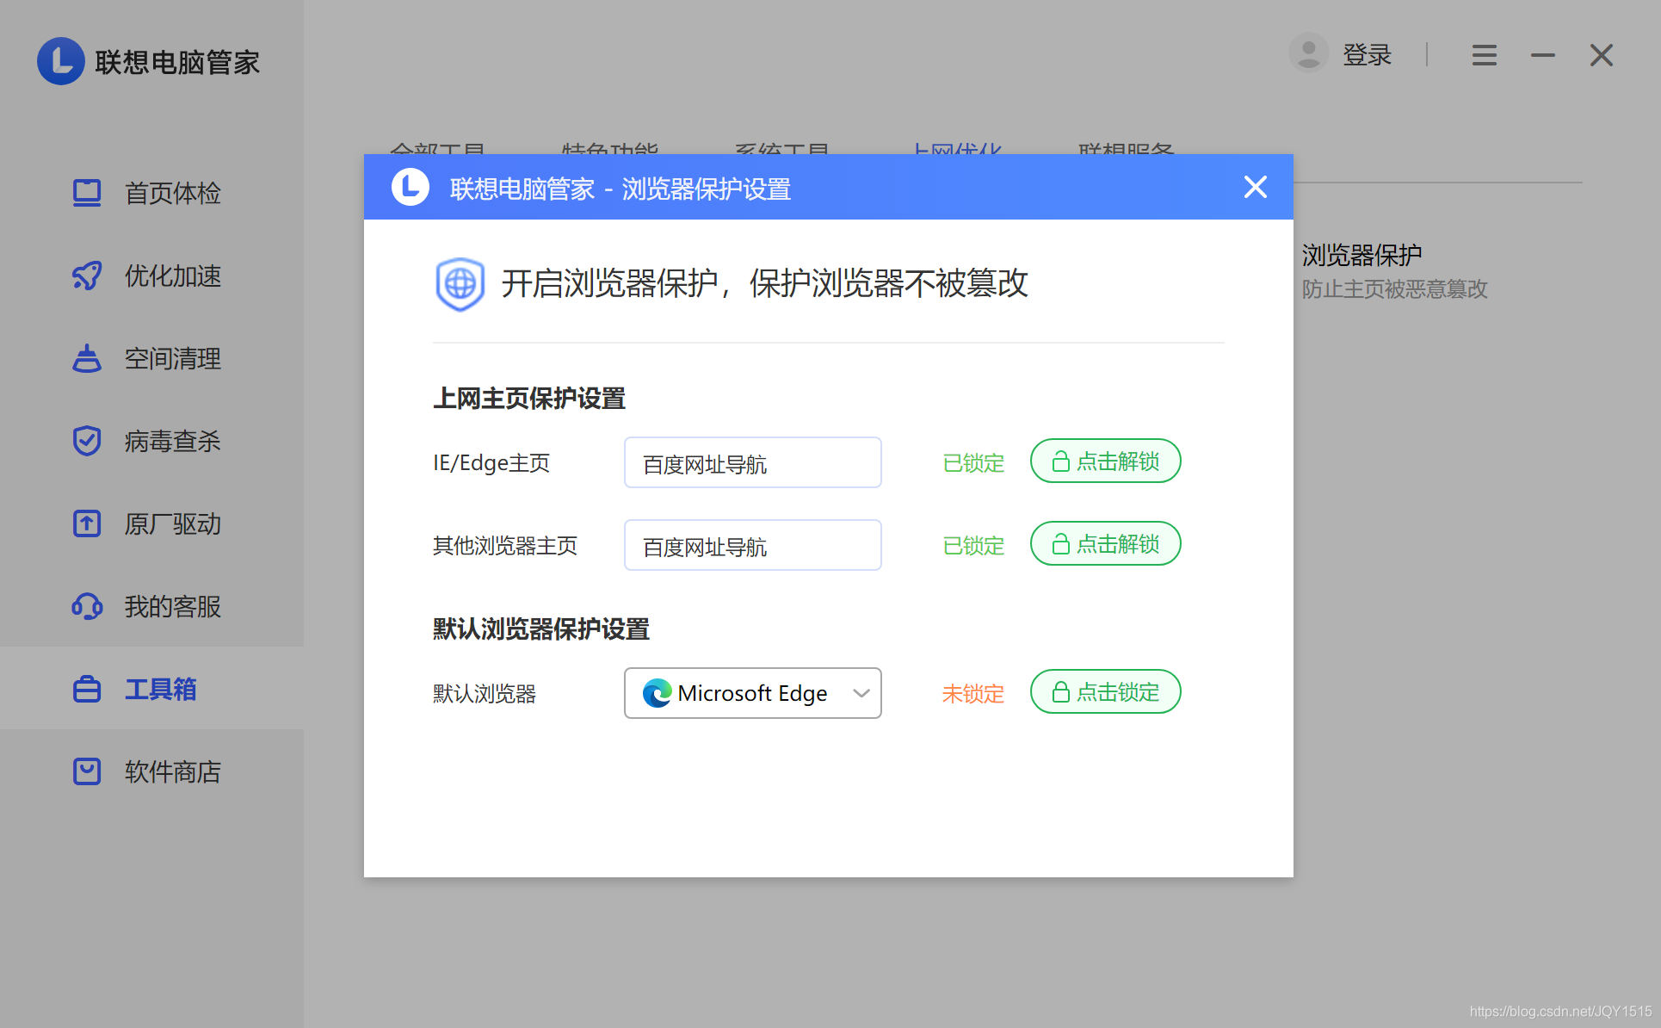1661x1028 pixels.
Task: Minimize the main window
Action: [1543, 55]
